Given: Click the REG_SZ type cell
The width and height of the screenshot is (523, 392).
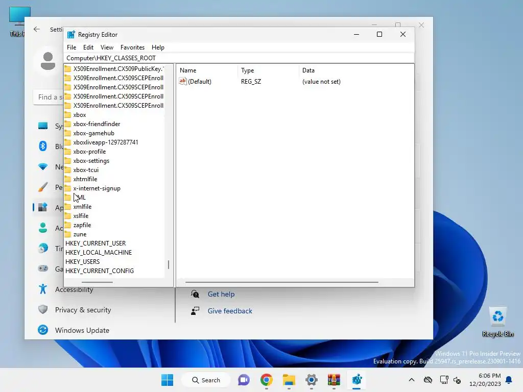Looking at the screenshot, I should [251, 82].
